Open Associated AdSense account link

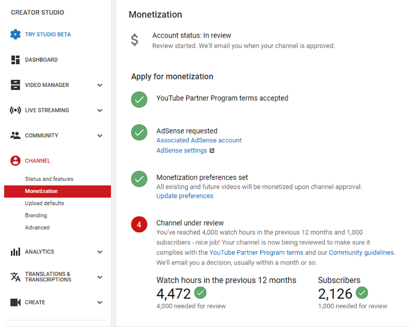[x=199, y=140]
